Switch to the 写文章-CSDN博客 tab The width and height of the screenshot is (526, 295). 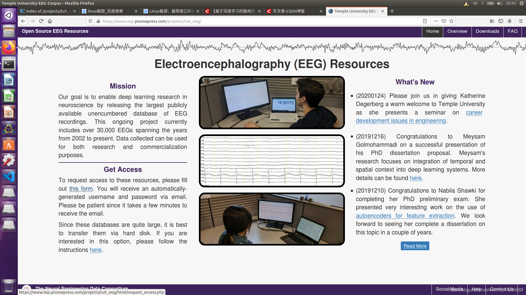point(295,11)
